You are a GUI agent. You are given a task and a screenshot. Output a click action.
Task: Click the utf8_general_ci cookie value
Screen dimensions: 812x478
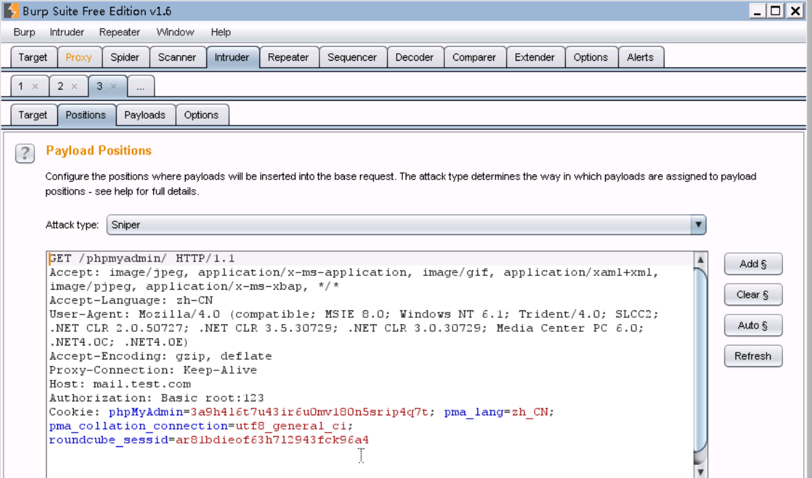pos(291,426)
